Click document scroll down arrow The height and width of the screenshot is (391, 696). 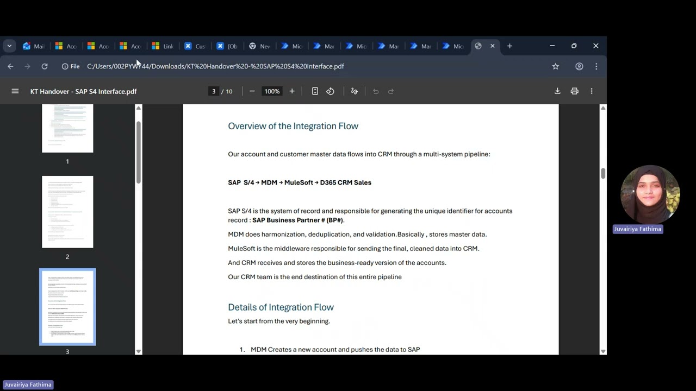603,351
